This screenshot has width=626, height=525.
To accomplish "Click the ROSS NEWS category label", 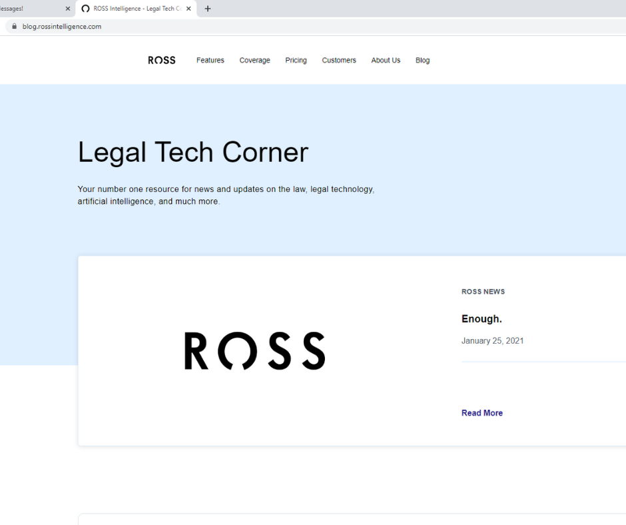I will tap(483, 292).
